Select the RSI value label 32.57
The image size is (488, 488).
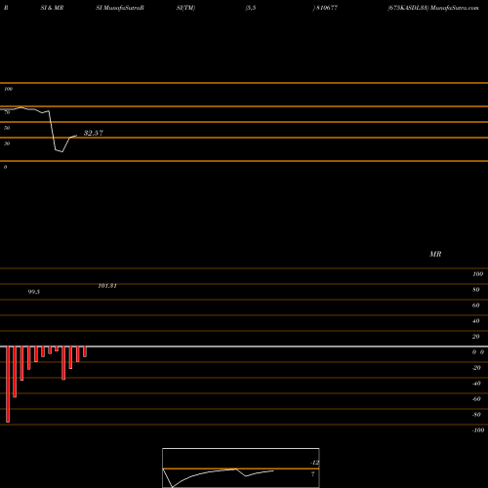pos(94,133)
